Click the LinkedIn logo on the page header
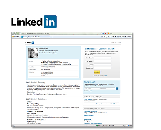 [30, 43]
